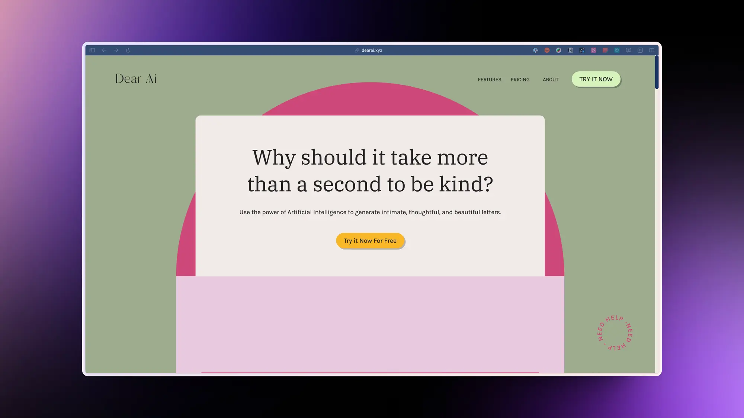Click the orange plus extension icon

547,50
